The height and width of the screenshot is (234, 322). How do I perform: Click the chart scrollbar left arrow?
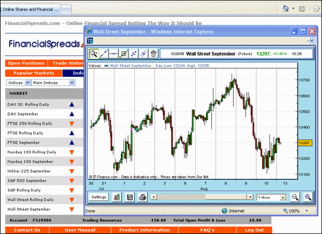pos(154,197)
